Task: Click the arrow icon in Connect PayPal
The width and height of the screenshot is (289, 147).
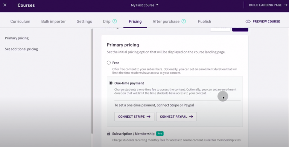Action: click(191, 117)
